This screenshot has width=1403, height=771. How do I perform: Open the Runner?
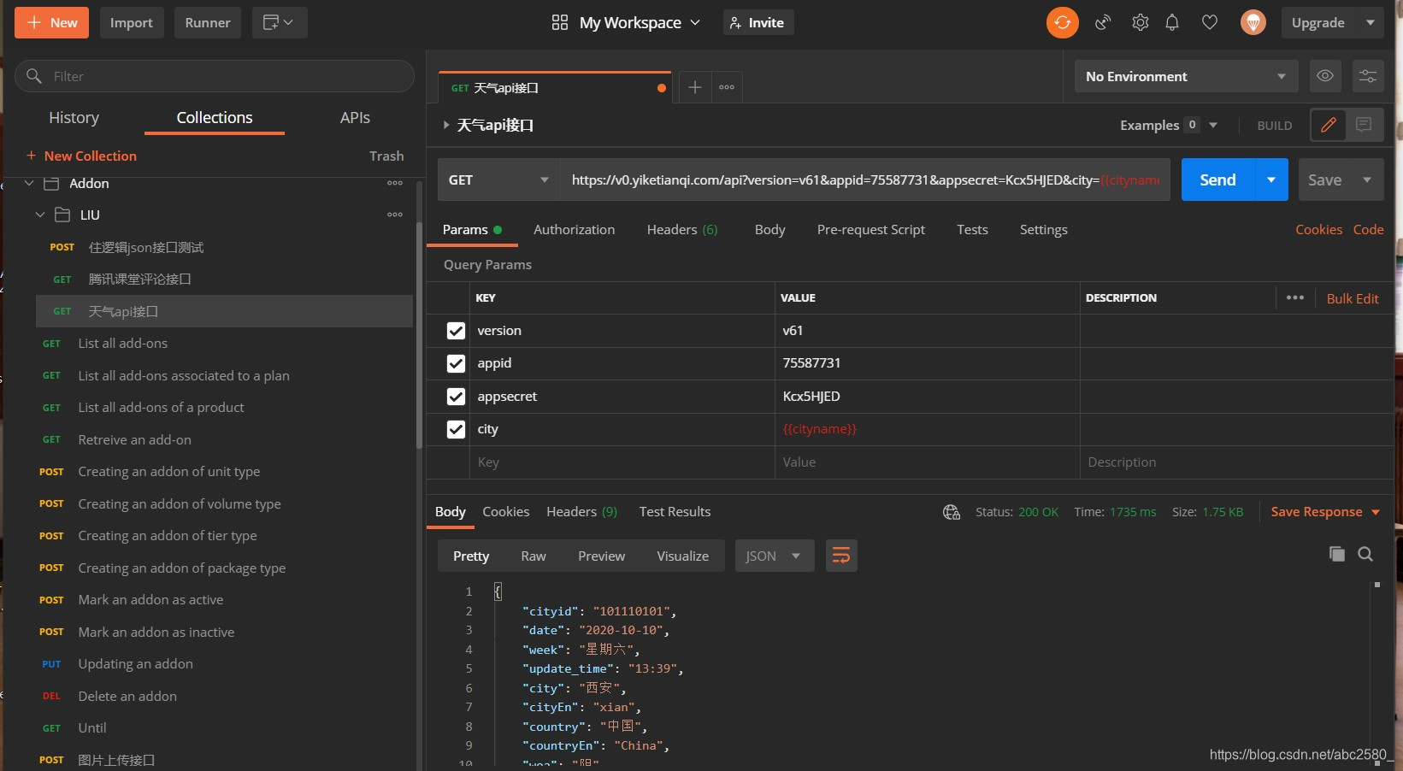point(208,23)
